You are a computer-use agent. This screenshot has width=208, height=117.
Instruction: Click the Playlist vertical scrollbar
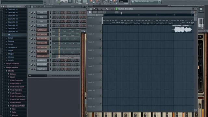pyautogui.click(x=196, y=19)
